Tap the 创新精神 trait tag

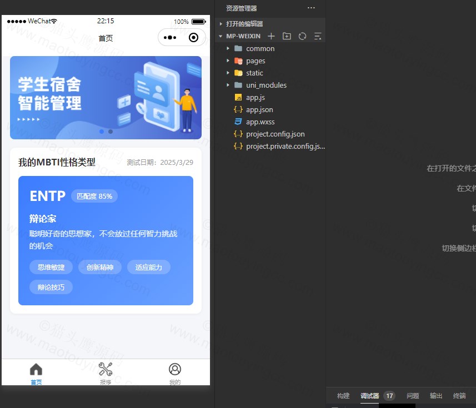(100, 267)
